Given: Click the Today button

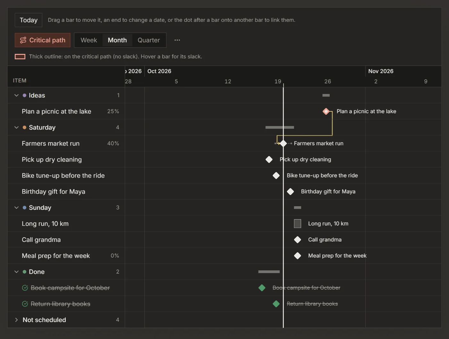Looking at the screenshot, I should pos(29,20).
